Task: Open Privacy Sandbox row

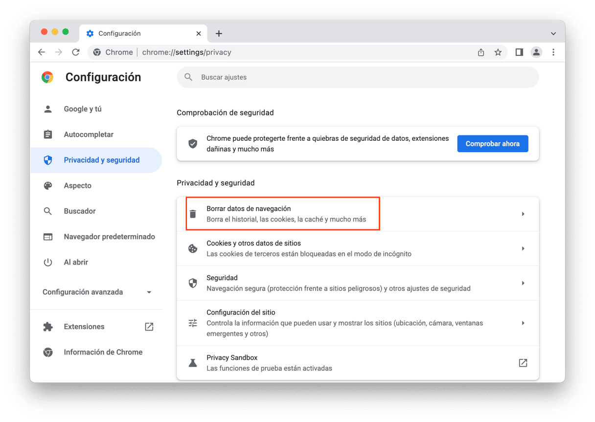Action: click(x=358, y=363)
